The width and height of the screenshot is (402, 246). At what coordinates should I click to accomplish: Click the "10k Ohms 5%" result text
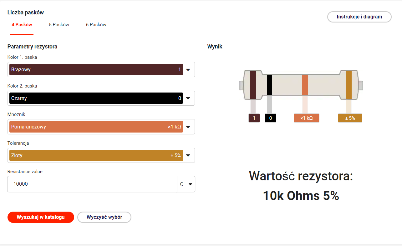(x=301, y=196)
